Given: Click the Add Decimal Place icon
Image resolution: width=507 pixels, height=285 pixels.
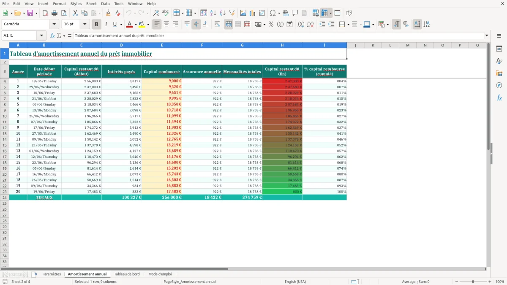Looking at the screenshot, I should (301, 24).
